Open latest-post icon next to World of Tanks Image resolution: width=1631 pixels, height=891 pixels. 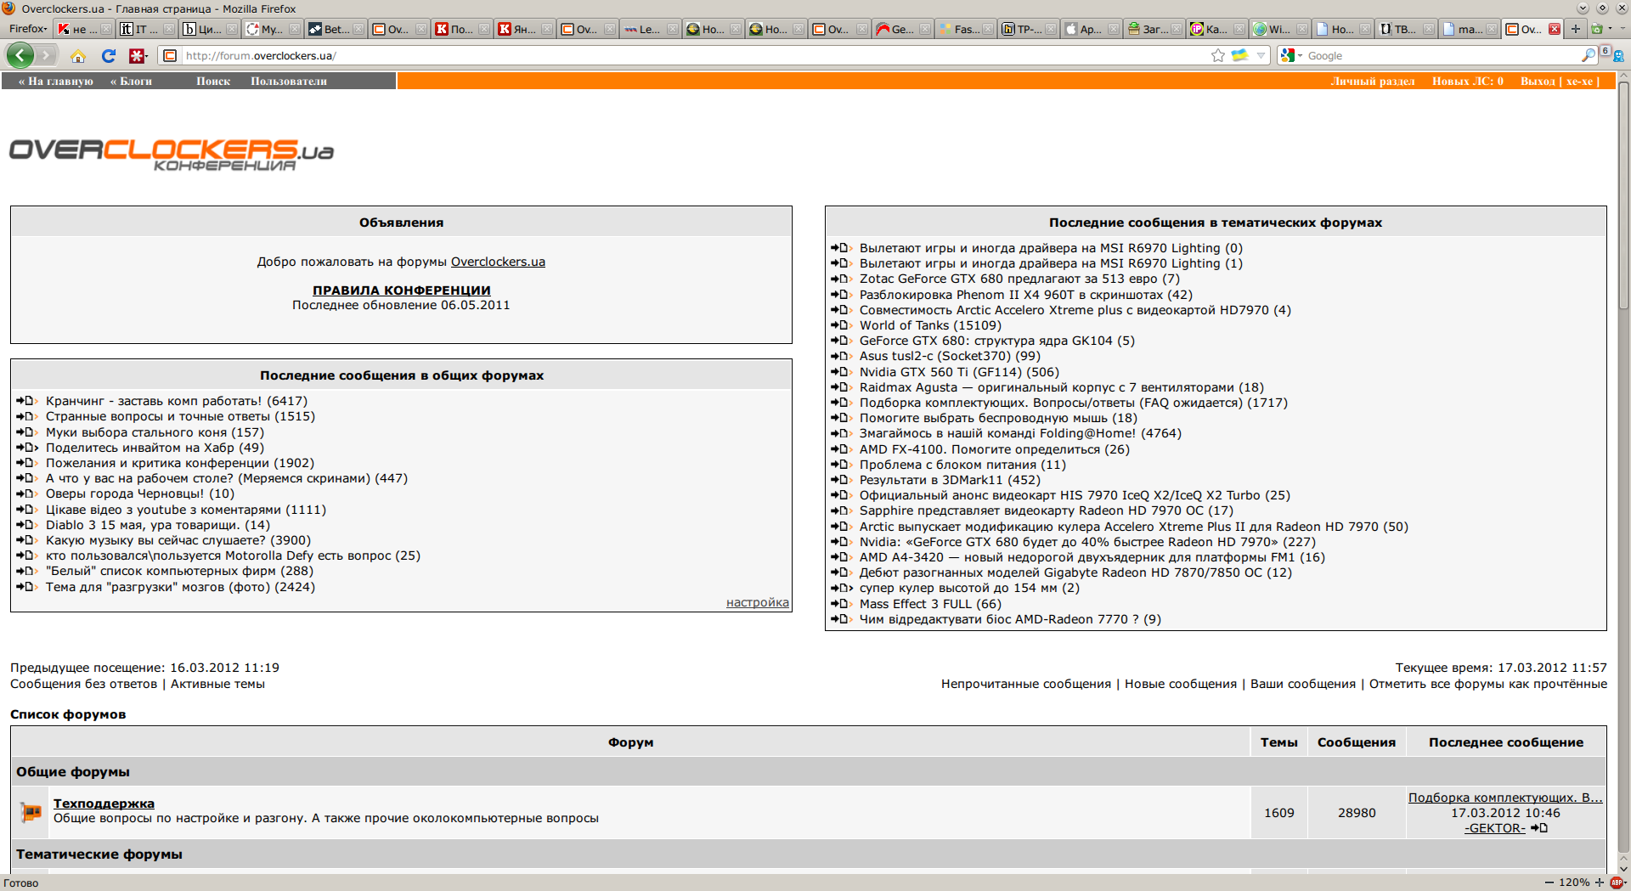[841, 325]
